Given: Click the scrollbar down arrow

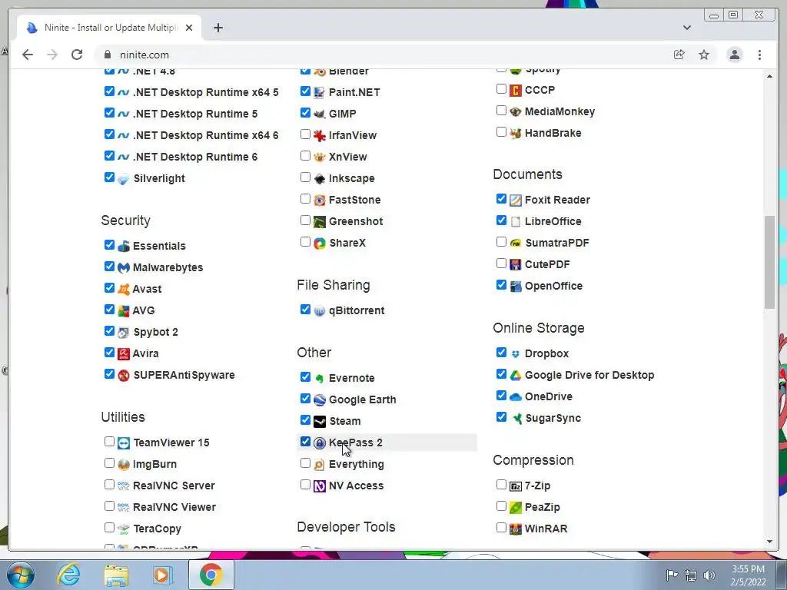Looking at the screenshot, I should 770,542.
